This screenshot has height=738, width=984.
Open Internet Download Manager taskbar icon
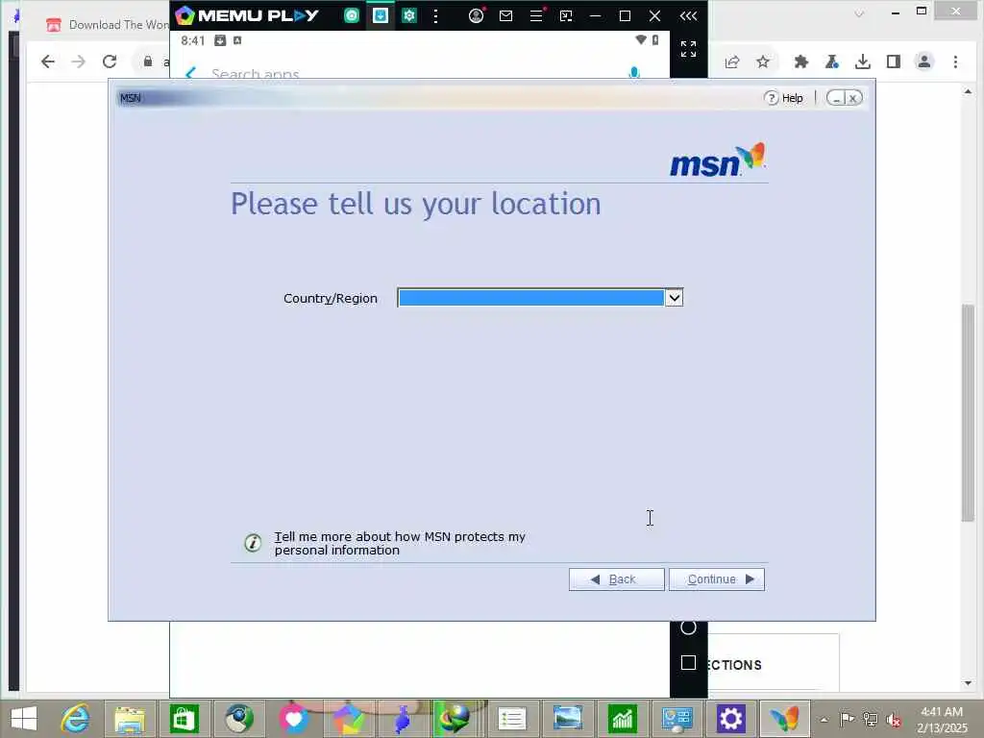[x=455, y=719]
